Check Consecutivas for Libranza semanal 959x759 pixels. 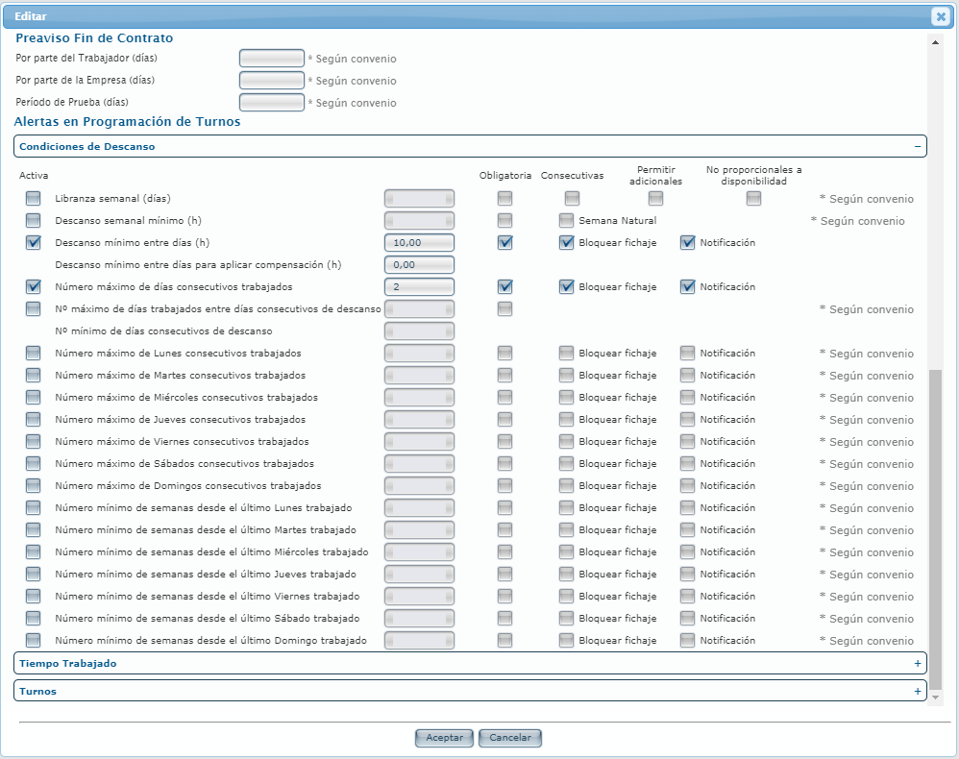572,198
